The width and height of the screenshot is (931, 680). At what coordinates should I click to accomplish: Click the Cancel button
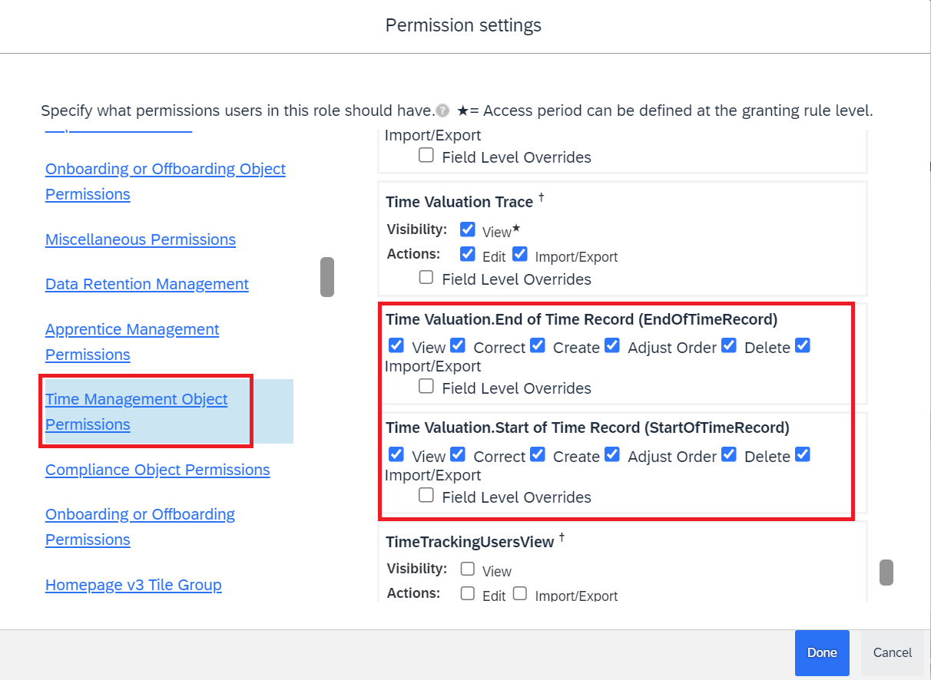893,653
